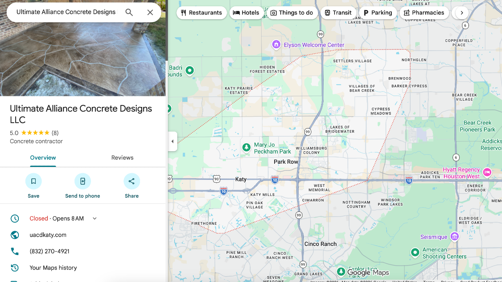Click the Katy Prairie Estates label
Screen dimensions: 502x282
pyautogui.click(x=239, y=90)
